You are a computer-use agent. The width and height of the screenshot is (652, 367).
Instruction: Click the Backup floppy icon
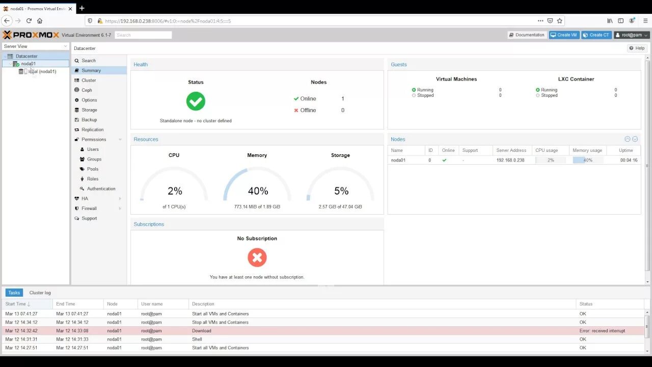(x=76, y=120)
